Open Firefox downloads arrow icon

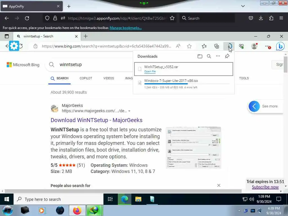click(x=261, y=18)
